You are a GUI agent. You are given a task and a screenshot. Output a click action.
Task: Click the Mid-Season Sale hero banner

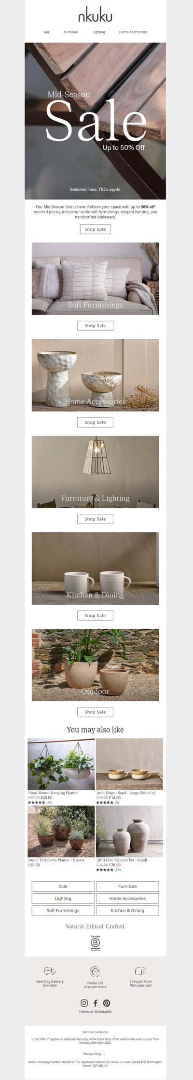(x=95, y=121)
